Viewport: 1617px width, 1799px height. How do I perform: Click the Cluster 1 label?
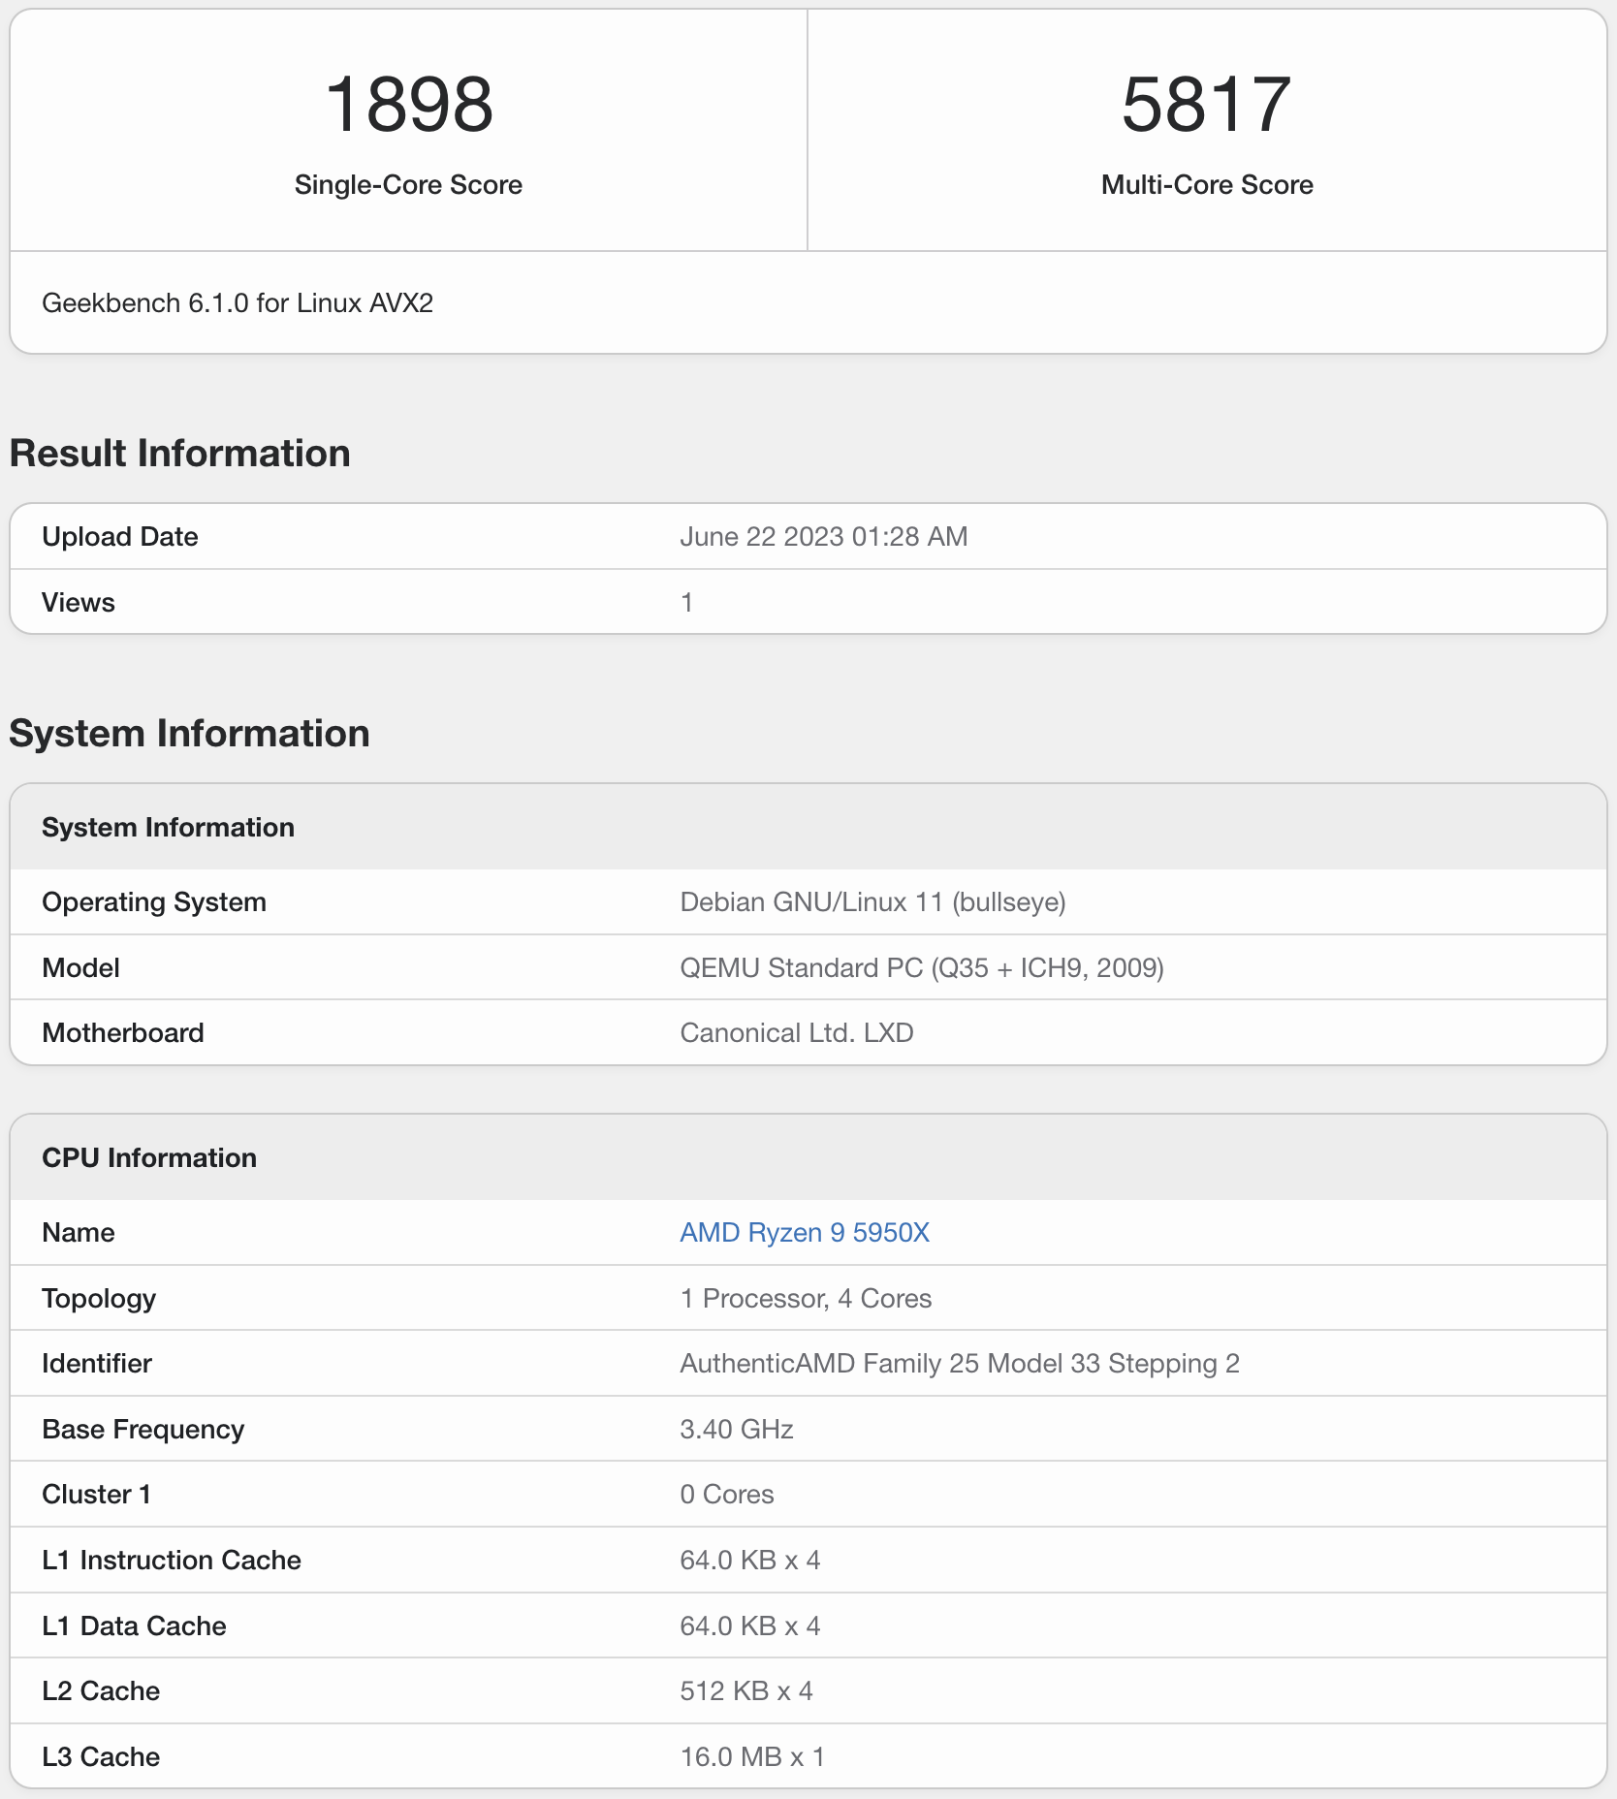pyautogui.click(x=97, y=1494)
